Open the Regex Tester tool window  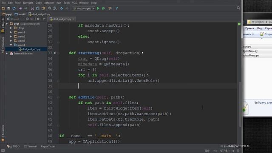point(48,146)
